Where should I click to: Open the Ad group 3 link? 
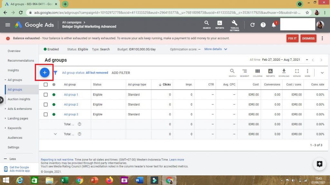click(x=71, y=114)
